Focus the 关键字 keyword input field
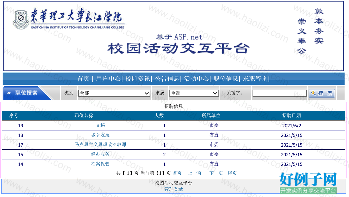This screenshot has height=197, width=349. coord(280,93)
